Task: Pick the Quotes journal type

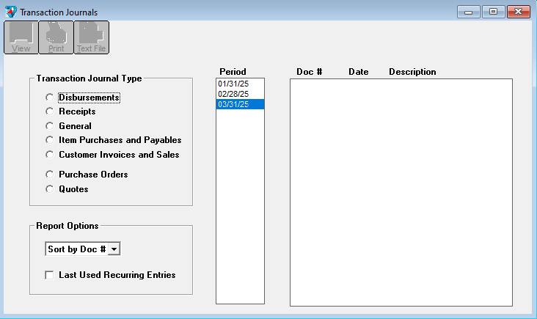Action: click(50, 189)
